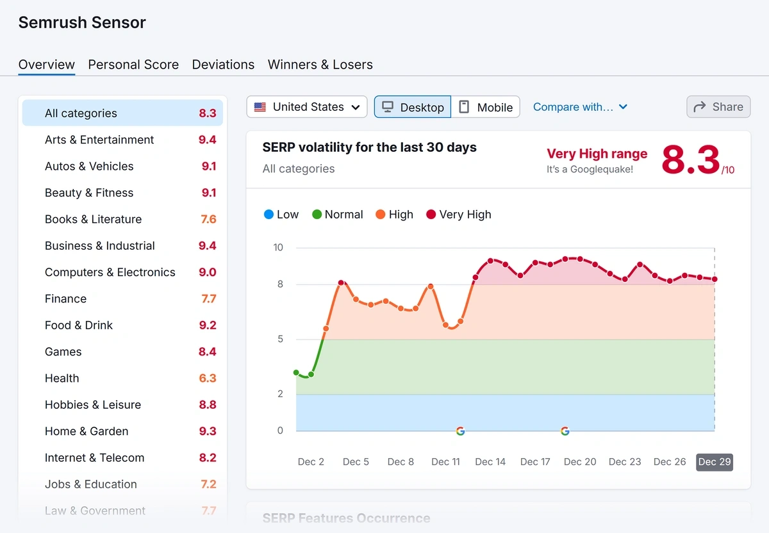
Task: Click the Very High range label
Action: coord(597,154)
